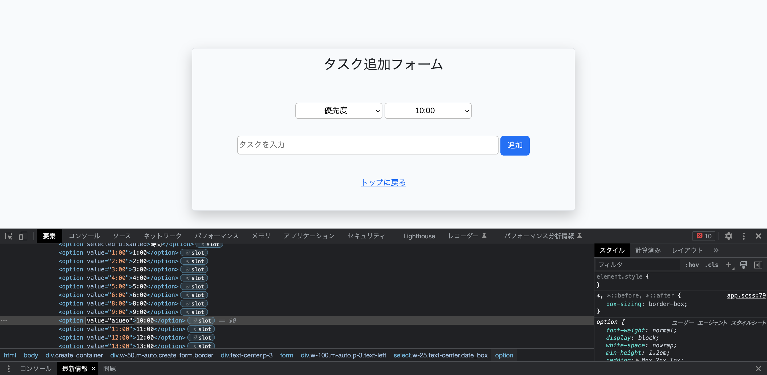Select the レイアウト layout tab

tap(687, 250)
